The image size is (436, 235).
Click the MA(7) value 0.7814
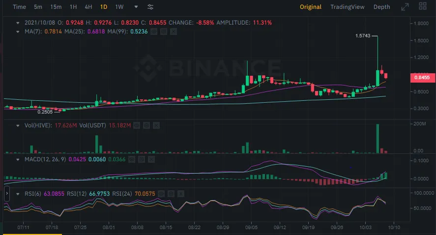point(53,31)
